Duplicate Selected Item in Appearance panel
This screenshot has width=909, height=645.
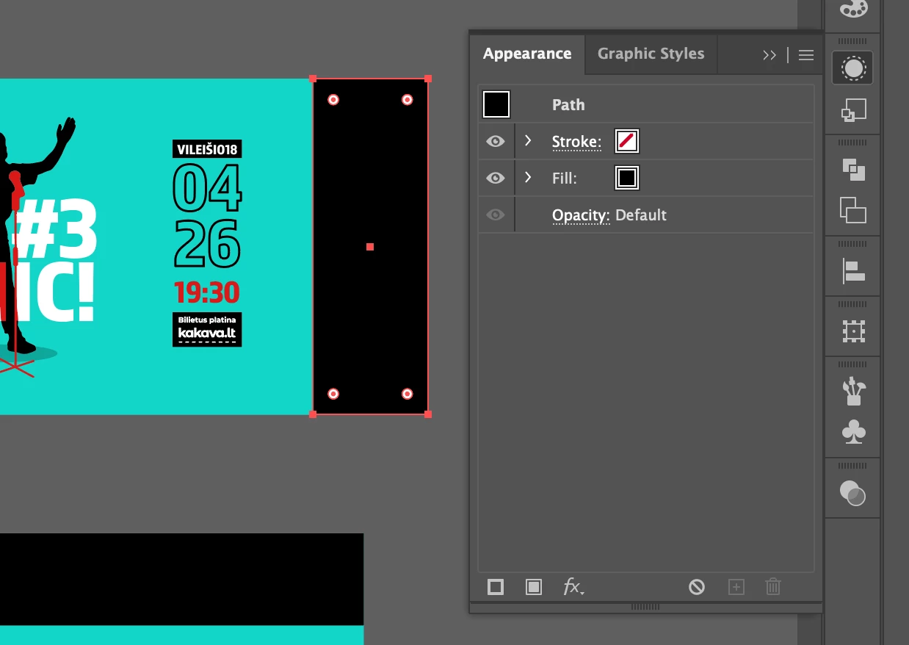click(736, 587)
